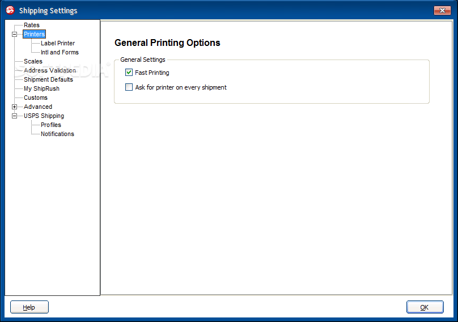
Task: Open Intl and Forms settings
Action: coord(60,52)
